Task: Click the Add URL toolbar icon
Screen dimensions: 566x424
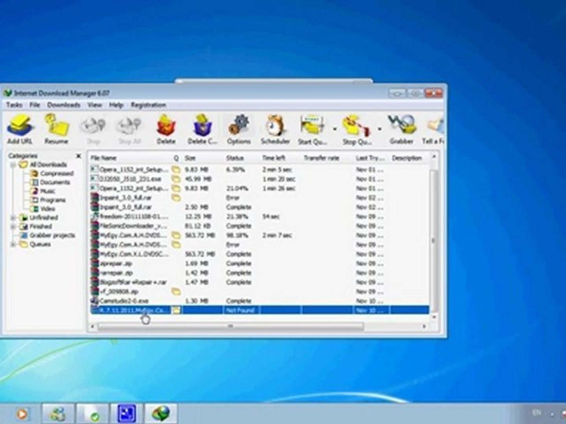Action: 20,130
